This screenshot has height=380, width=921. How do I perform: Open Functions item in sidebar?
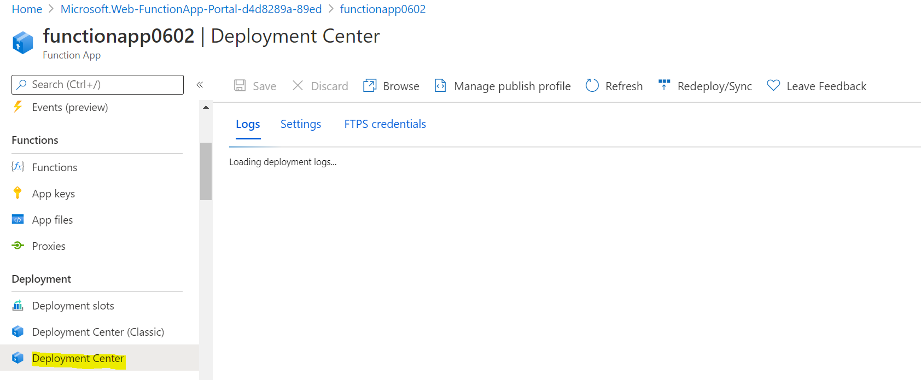[54, 167]
